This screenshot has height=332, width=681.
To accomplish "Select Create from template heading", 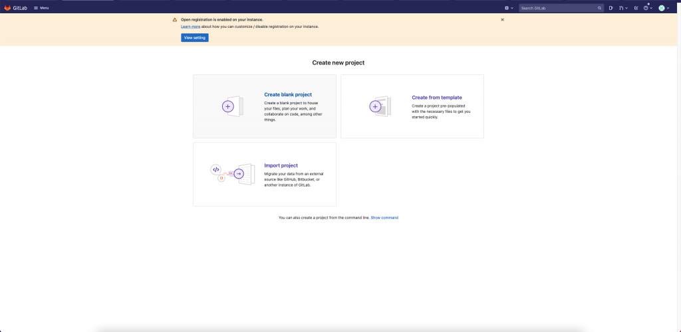I will point(437,98).
